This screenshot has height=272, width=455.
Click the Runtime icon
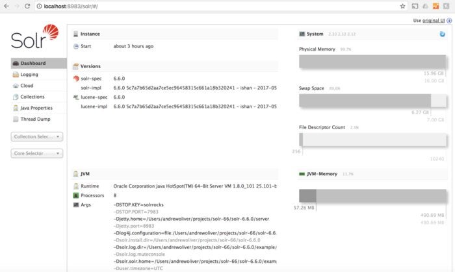(76, 186)
